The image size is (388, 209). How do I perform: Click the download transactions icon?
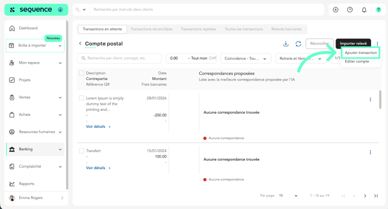point(286,44)
